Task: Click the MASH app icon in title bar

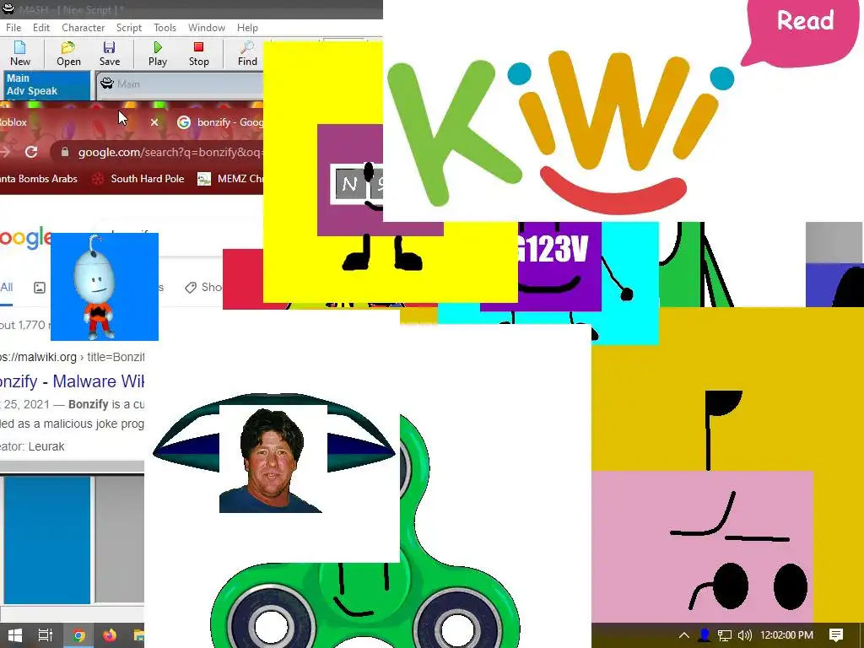Action: coord(8,8)
